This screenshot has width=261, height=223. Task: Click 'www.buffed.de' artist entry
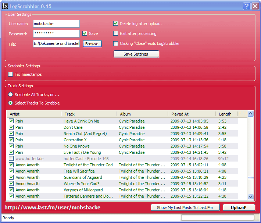[x=29, y=159]
